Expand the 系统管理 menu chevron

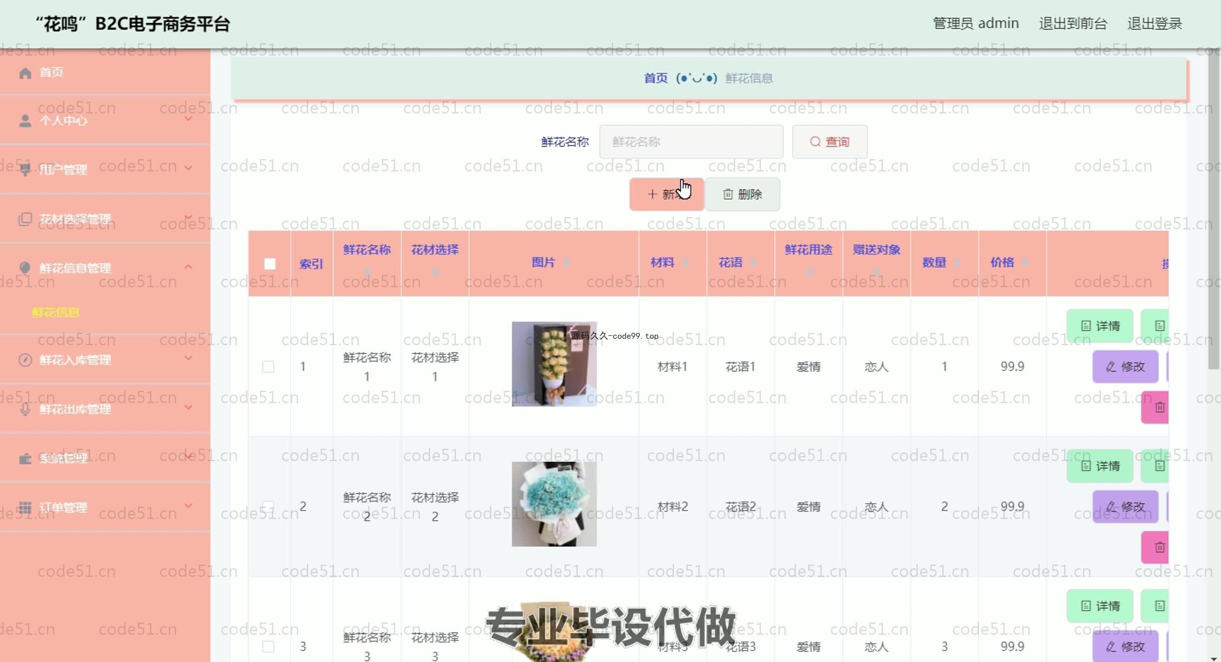(188, 457)
